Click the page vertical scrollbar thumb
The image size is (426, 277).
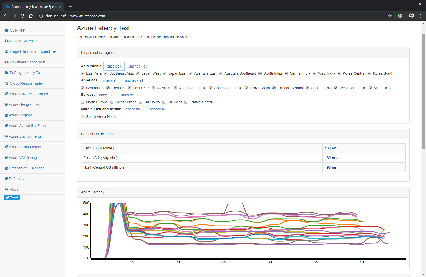point(424,92)
